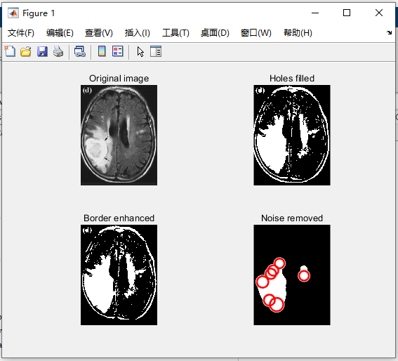The width and height of the screenshot is (398, 361).
Task: Open the 文件(F) menu
Action: coord(21,33)
